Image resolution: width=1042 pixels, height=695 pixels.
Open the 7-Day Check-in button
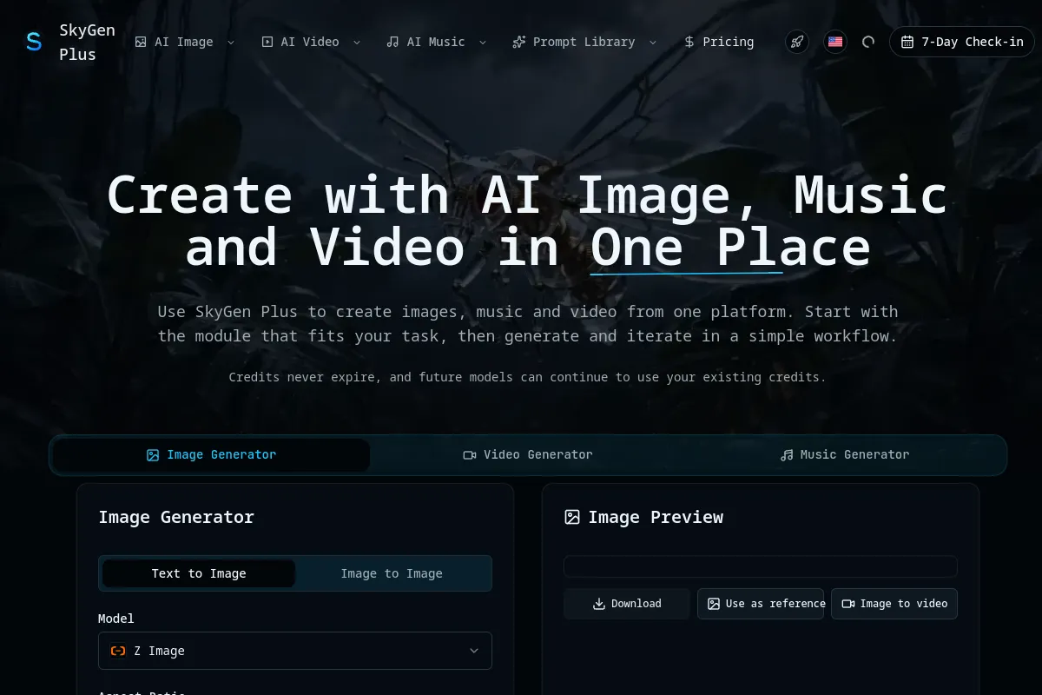click(962, 42)
